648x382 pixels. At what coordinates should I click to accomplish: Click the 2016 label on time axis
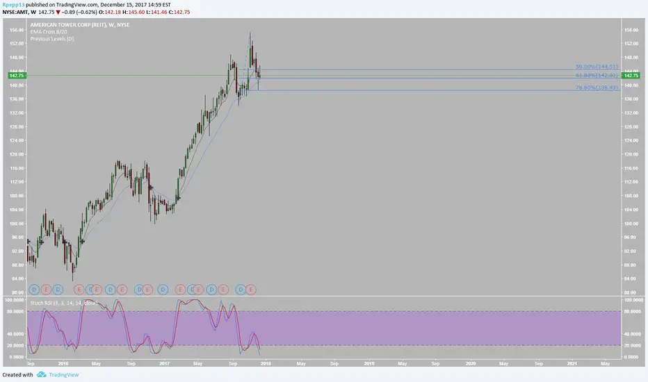[x=63, y=364]
